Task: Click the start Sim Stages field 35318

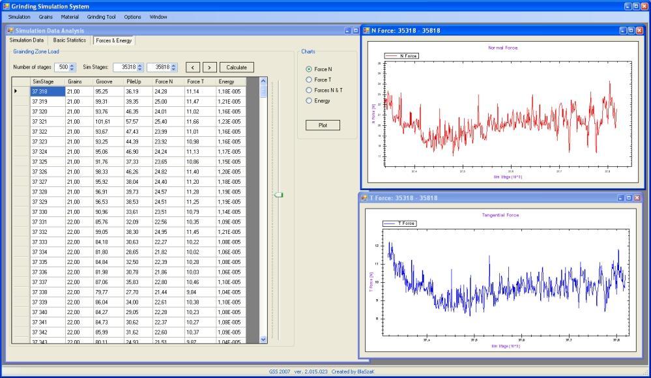Action: (125, 67)
